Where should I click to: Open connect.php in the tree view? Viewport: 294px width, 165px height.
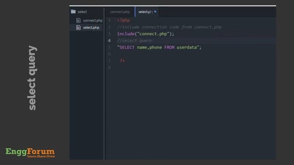[x=93, y=20]
